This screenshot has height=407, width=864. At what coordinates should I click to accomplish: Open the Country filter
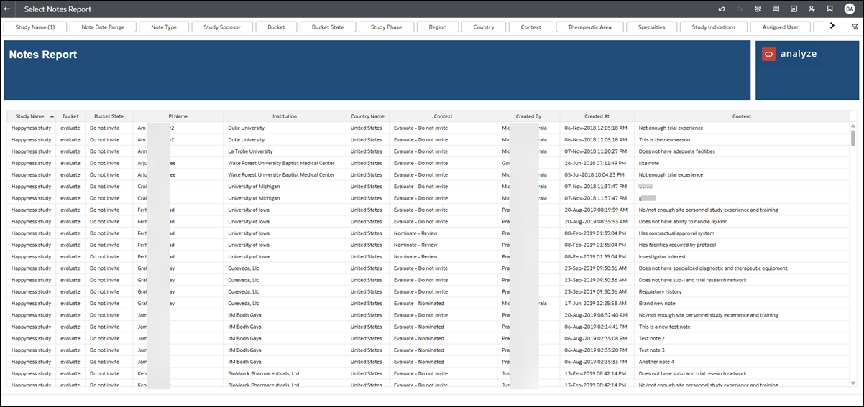coord(484,27)
